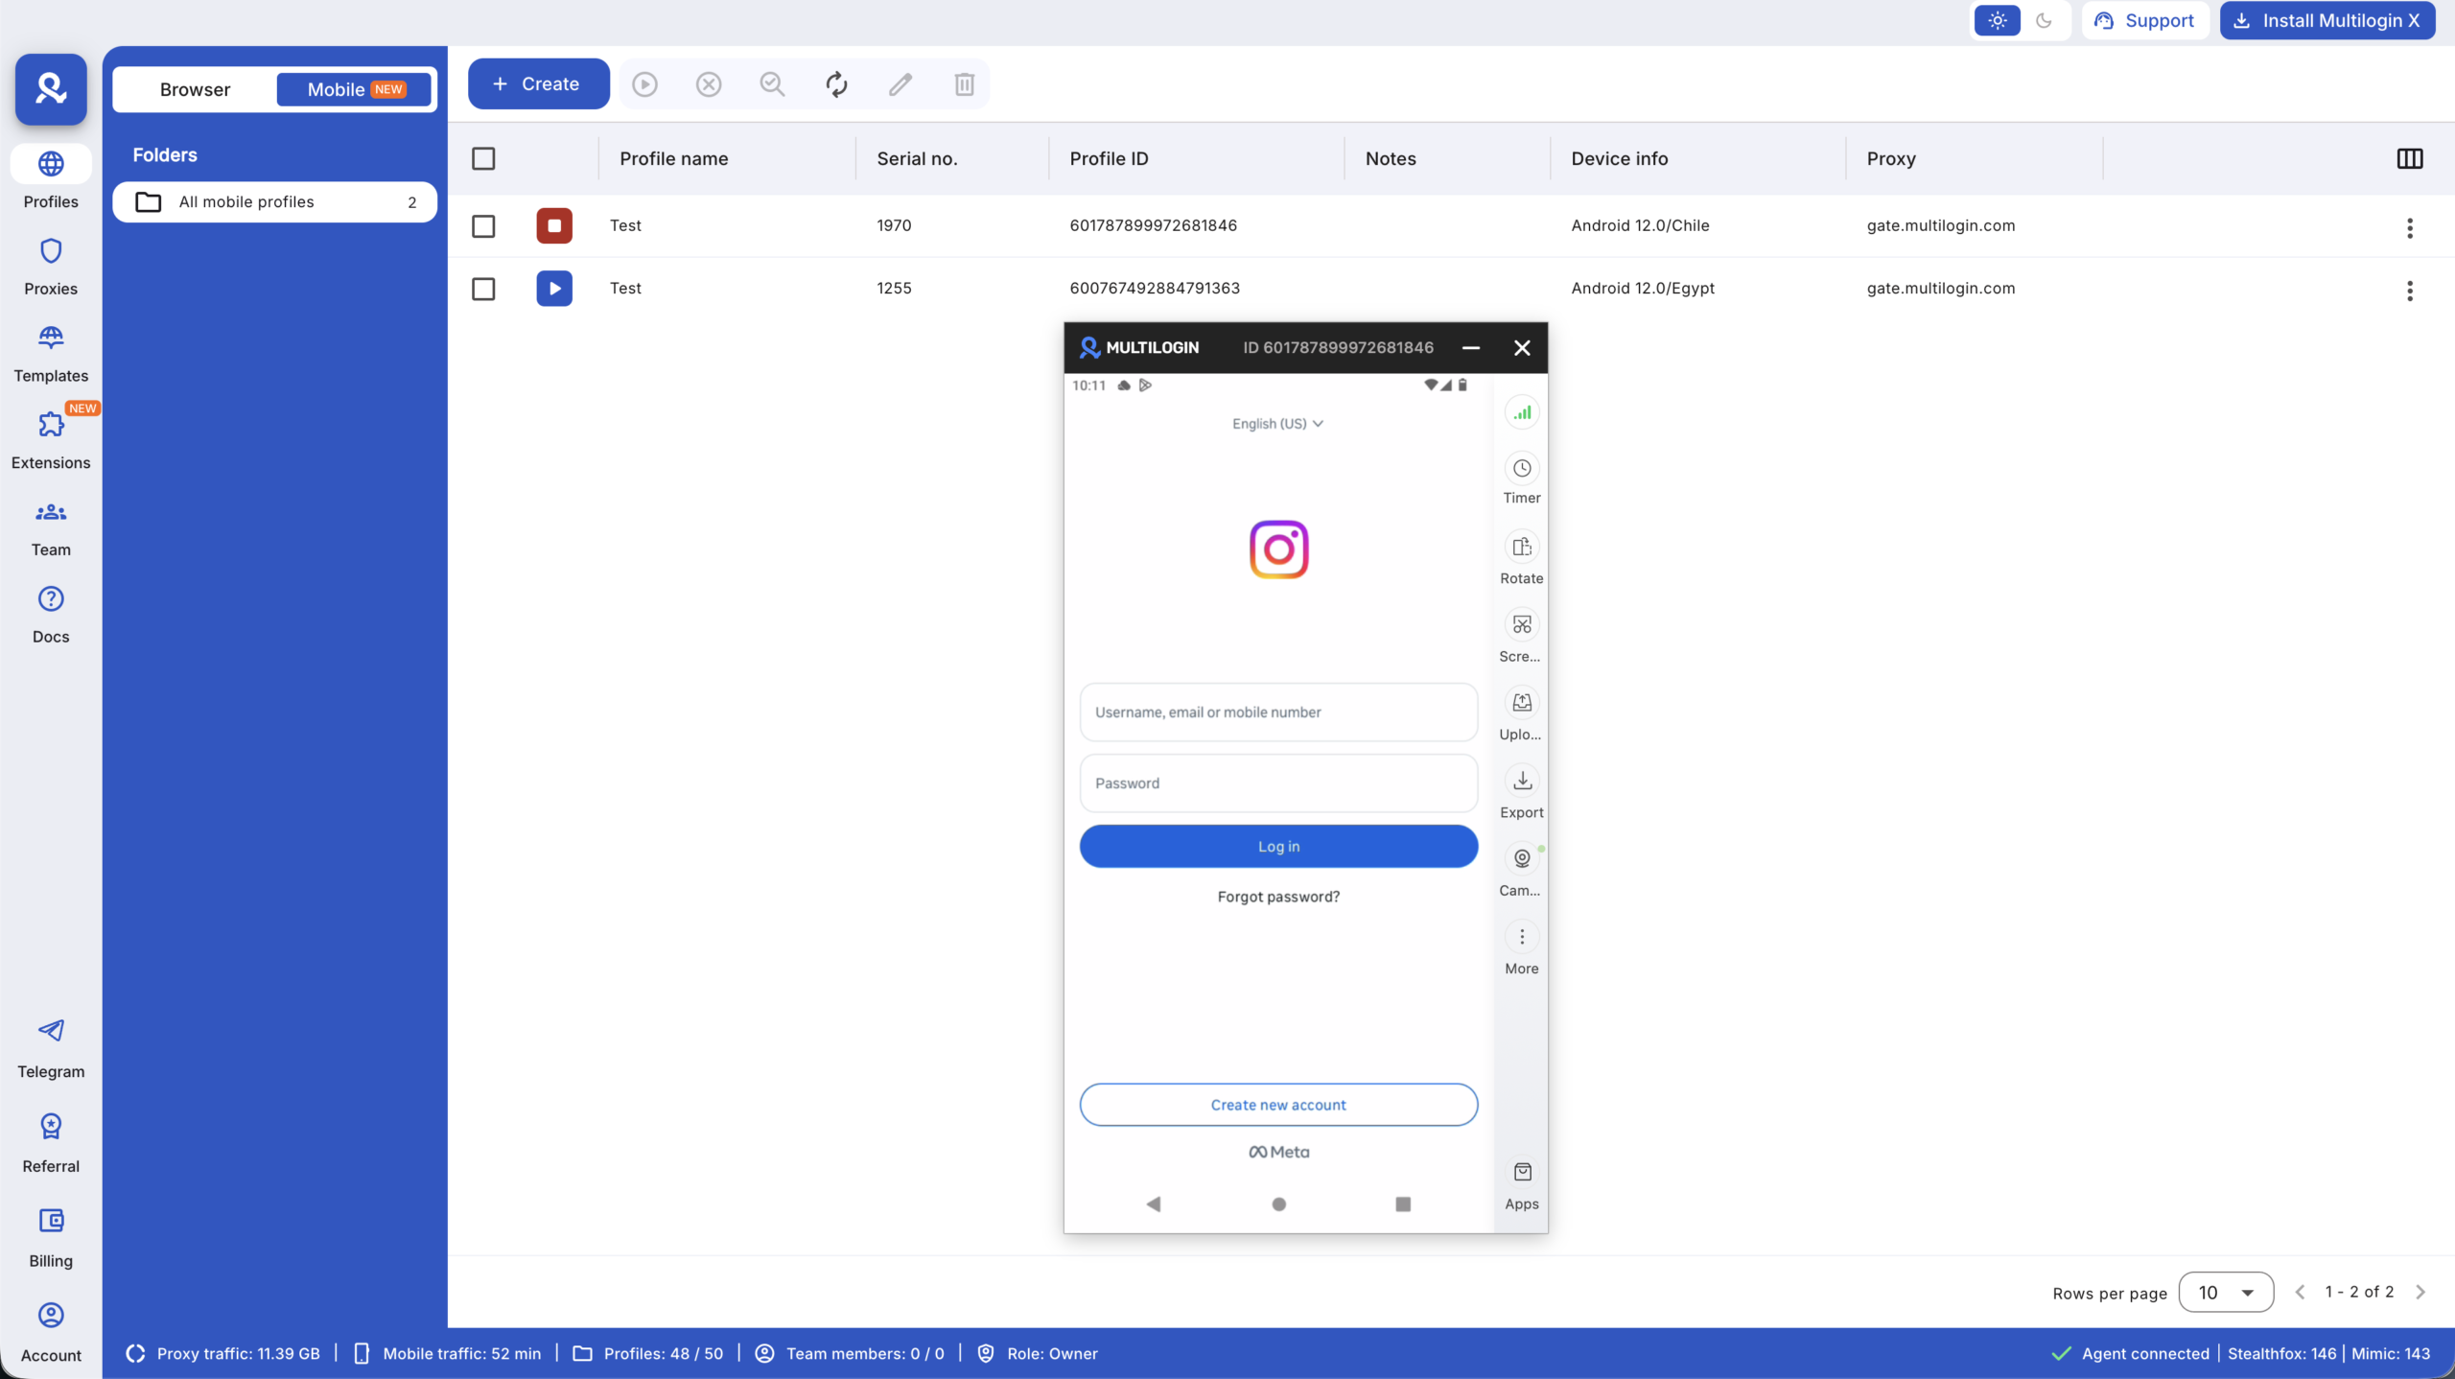Click the Username, email or mobile number field
The width and height of the screenshot is (2455, 1379).
tap(1278, 712)
